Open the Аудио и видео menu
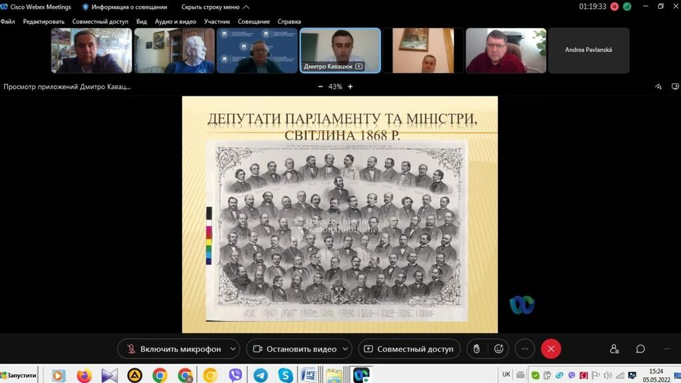 175,21
